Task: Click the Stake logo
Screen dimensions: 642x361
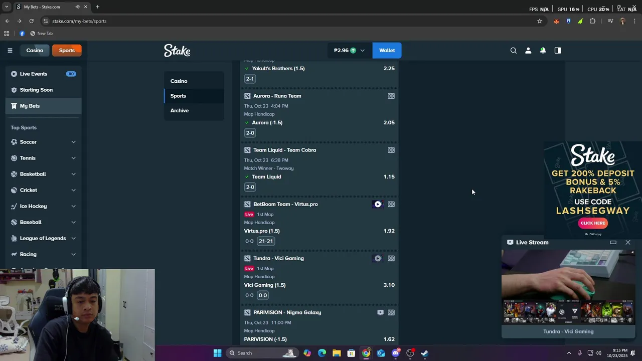Action: (x=177, y=50)
